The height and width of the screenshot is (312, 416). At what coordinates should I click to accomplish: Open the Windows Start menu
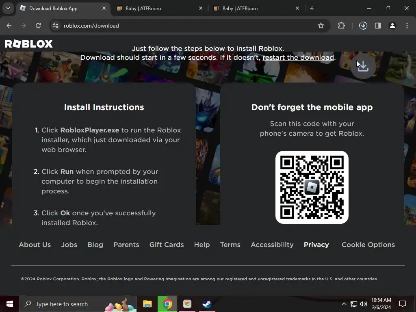[10, 304]
